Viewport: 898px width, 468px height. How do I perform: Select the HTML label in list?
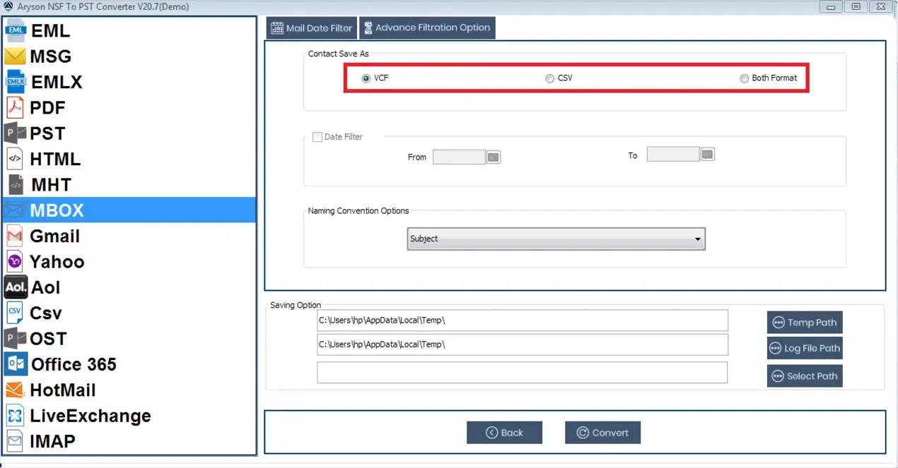pyautogui.click(x=55, y=160)
